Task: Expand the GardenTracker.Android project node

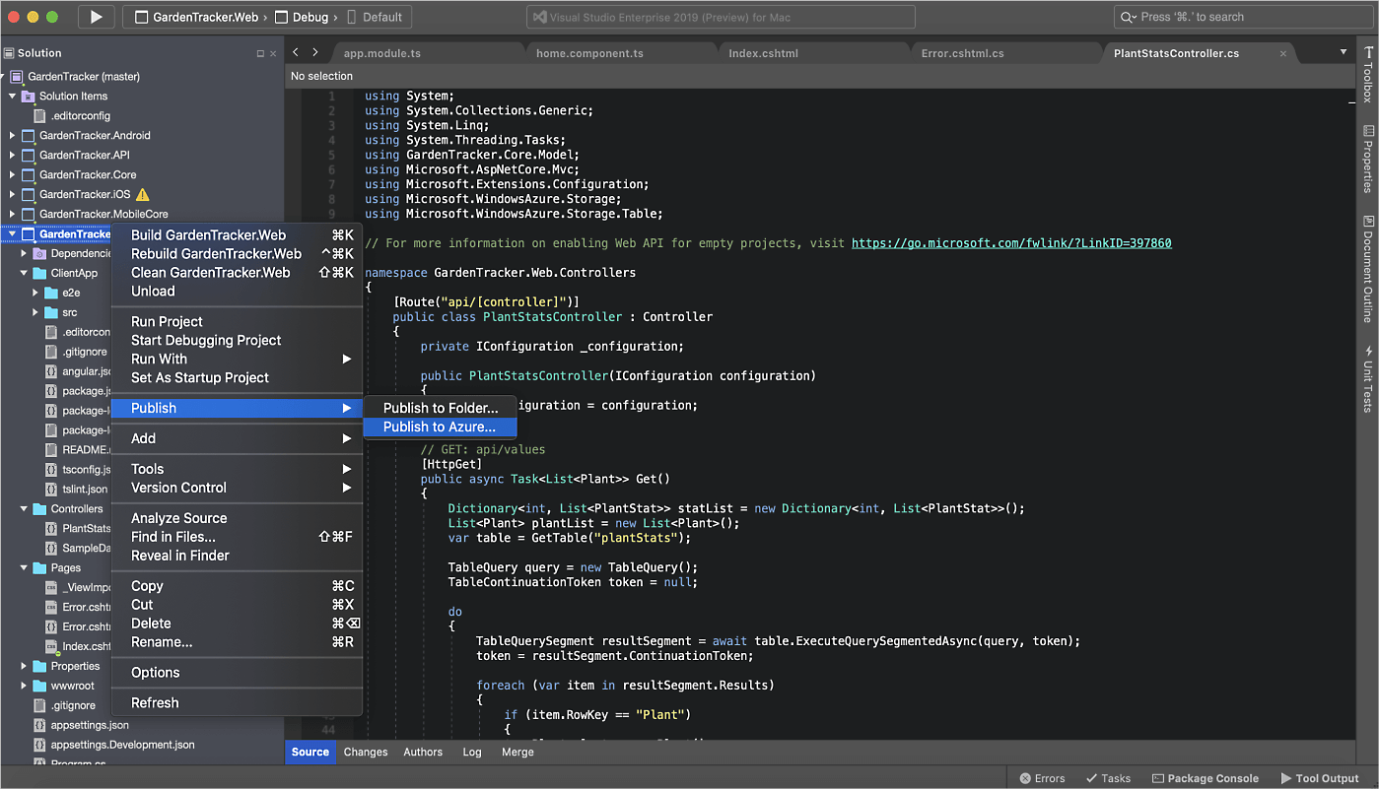Action: [x=12, y=135]
